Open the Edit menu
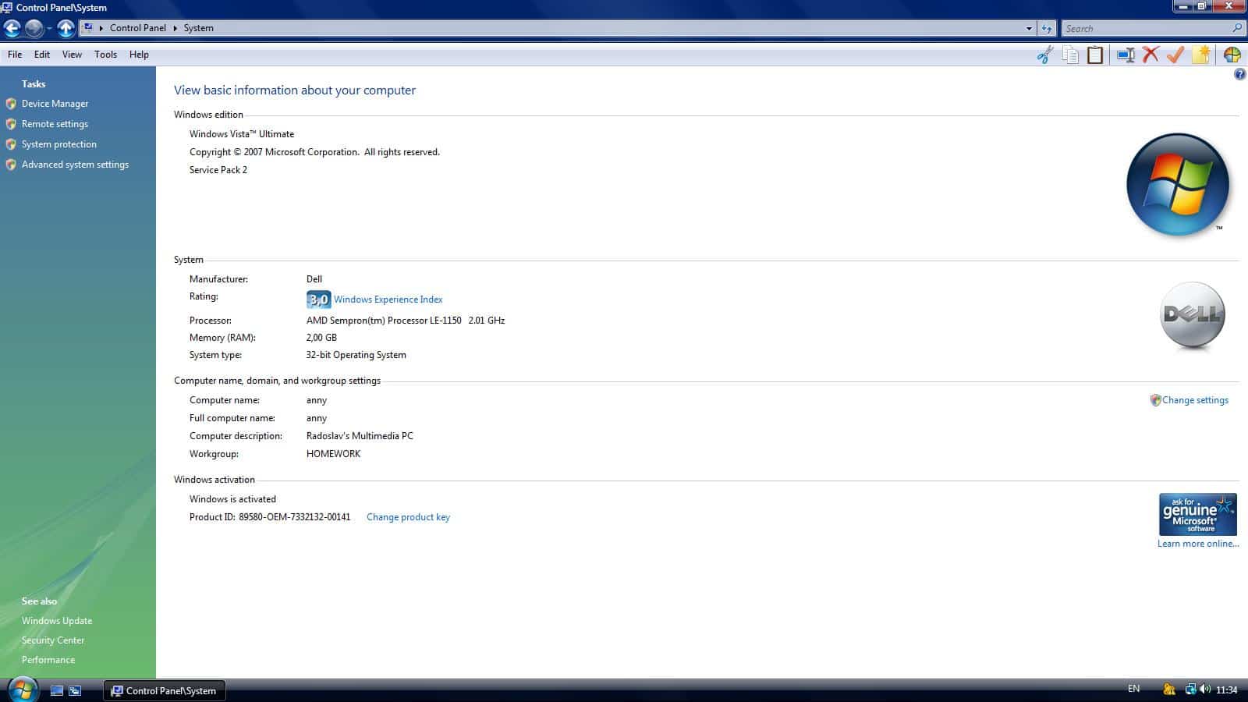 42,55
